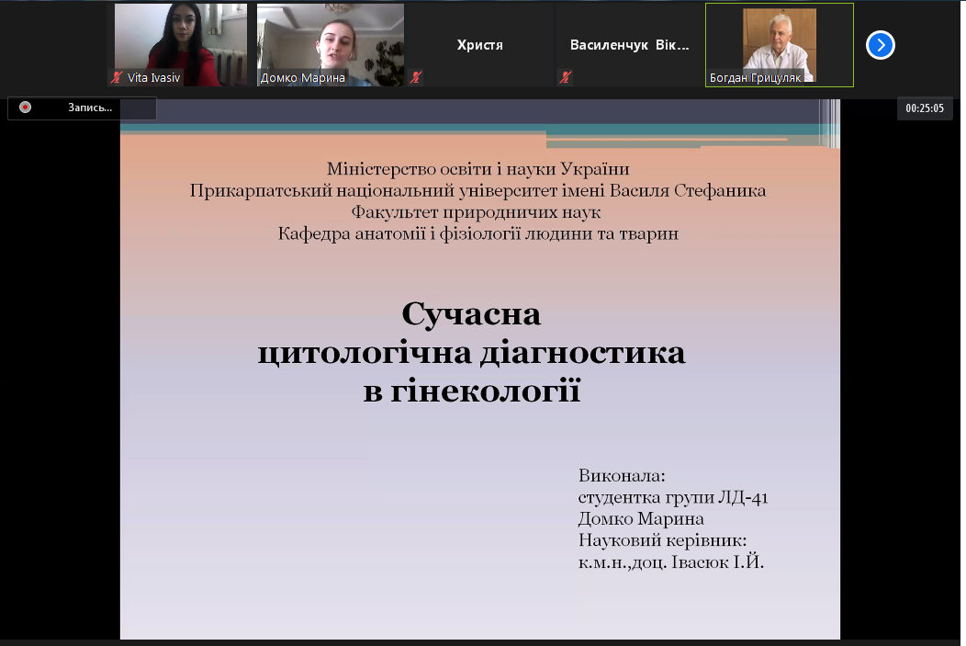Click the Домко Марина name label
Screen dimensions: 966x646
tap(302, 78)
